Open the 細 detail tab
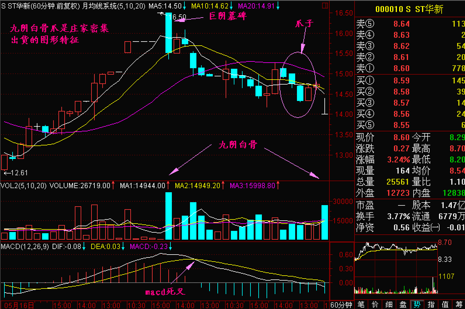465x309 pixels. click(x=389, y=305)
